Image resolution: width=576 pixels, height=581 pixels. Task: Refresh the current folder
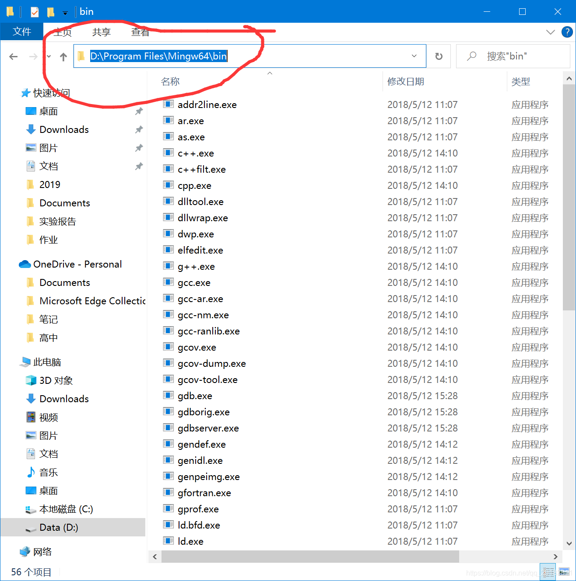pos(439,56)
